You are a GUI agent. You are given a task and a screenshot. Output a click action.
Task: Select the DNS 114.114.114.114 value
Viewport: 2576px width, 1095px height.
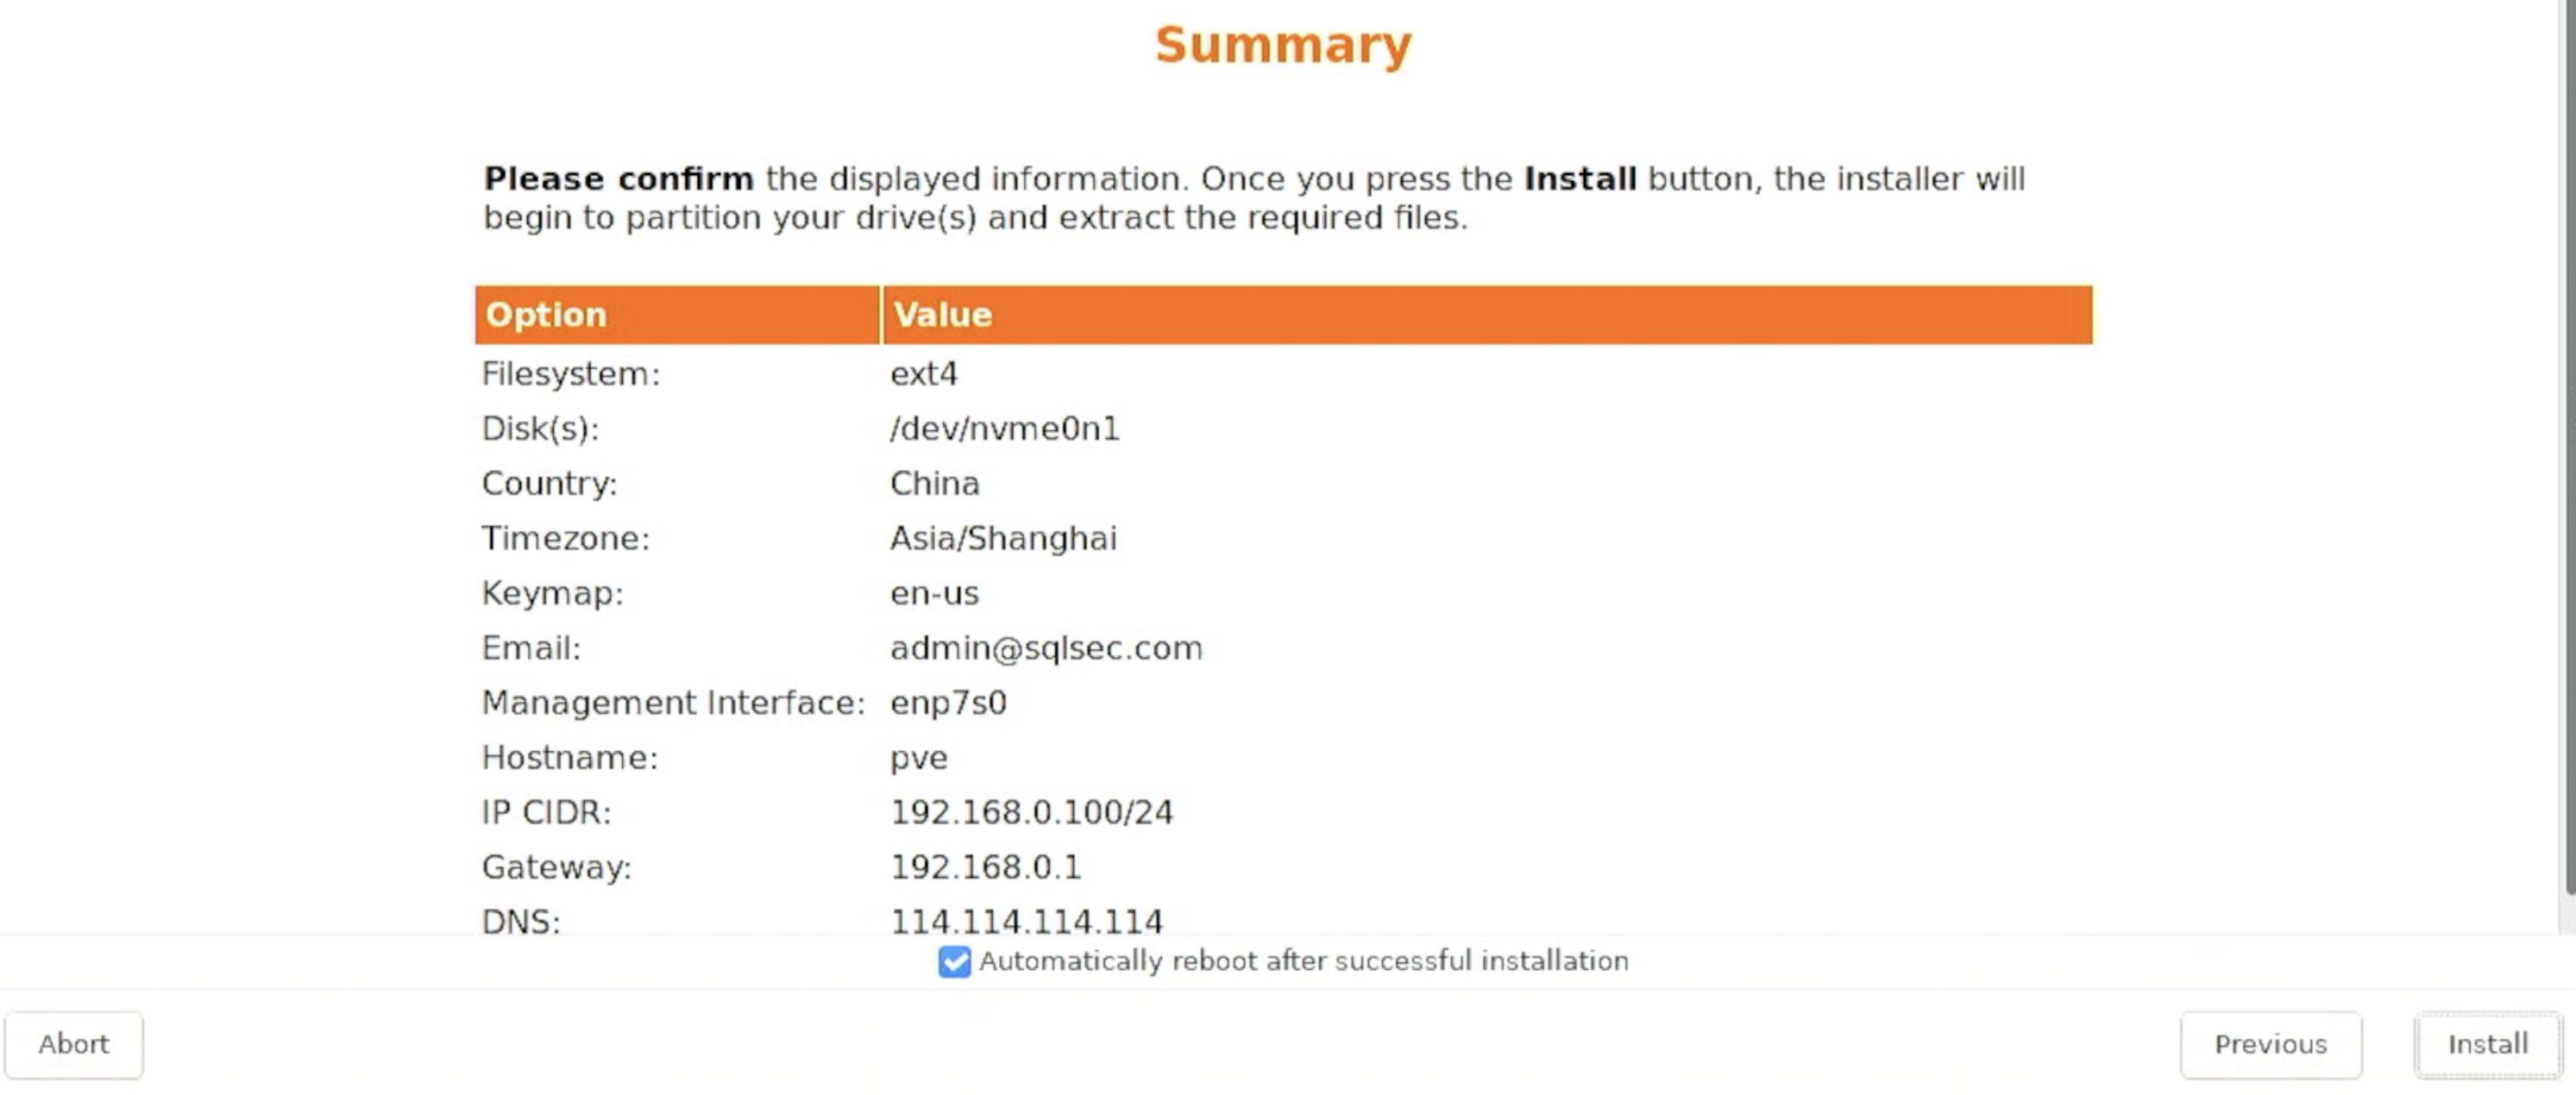tap(1026, 921)
